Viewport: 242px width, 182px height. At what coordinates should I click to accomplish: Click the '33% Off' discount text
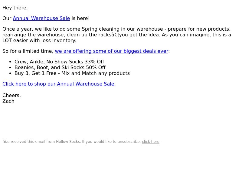[94, 62]
